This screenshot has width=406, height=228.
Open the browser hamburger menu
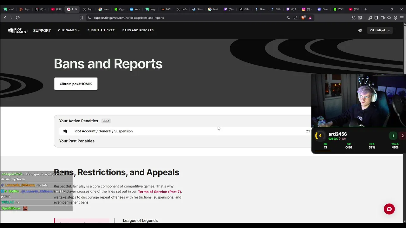(x=402, y=18)
